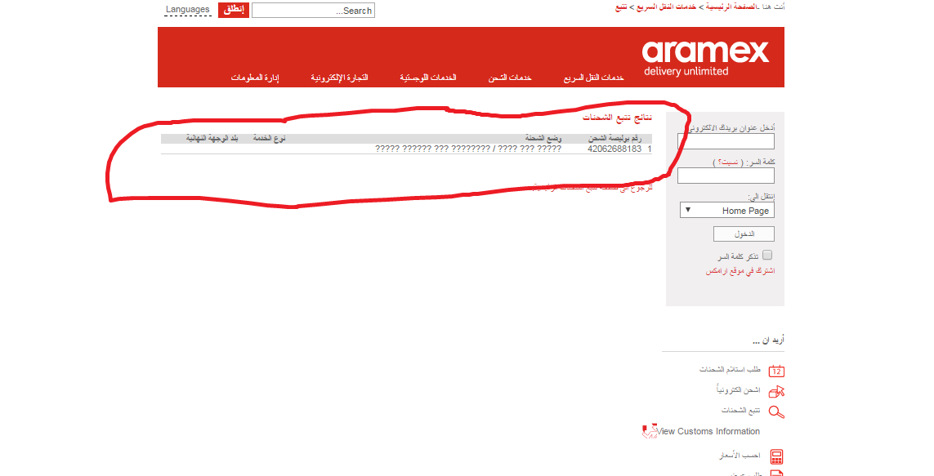
Task: Open the خدمات الشحن navigation menu
Action: point(510,78)
